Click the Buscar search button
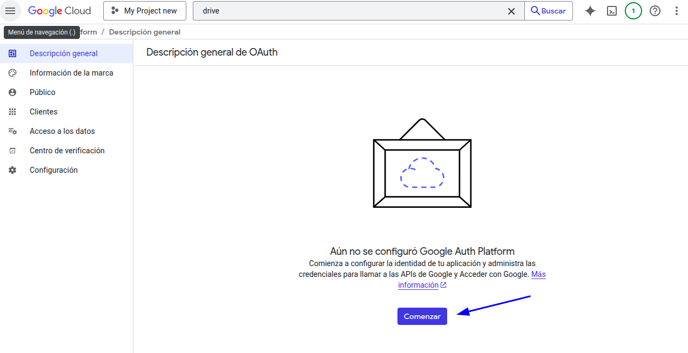 click(x=549, y=11)
